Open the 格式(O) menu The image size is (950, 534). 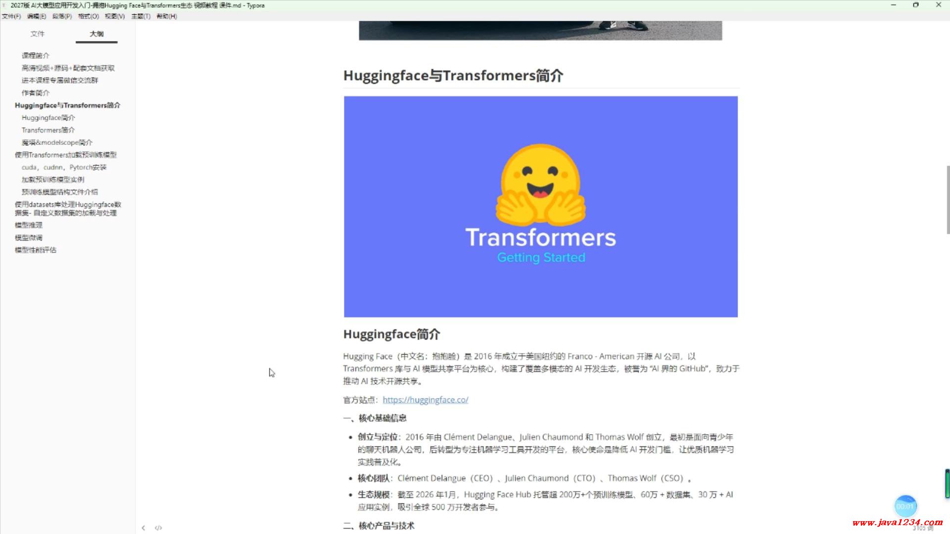tap(88, 16)
